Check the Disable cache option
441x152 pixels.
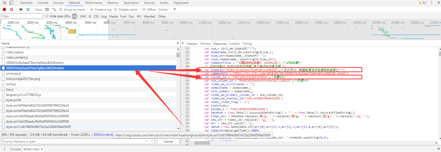(x=116, y=10)
